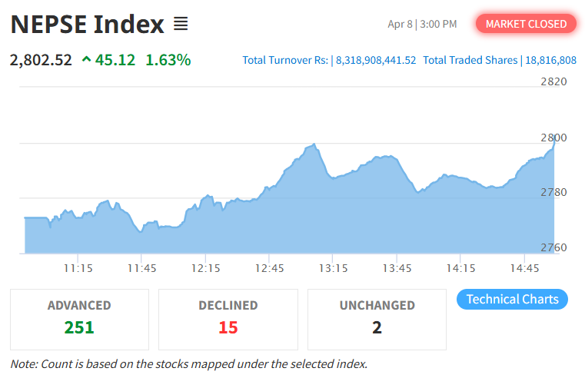Click the Market Closed status badge

527,24
